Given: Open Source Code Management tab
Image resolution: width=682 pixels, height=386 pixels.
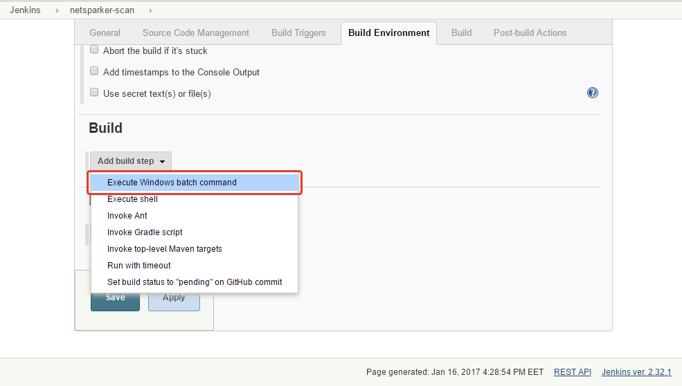Looking at the screenshot, I should (196, 33).
